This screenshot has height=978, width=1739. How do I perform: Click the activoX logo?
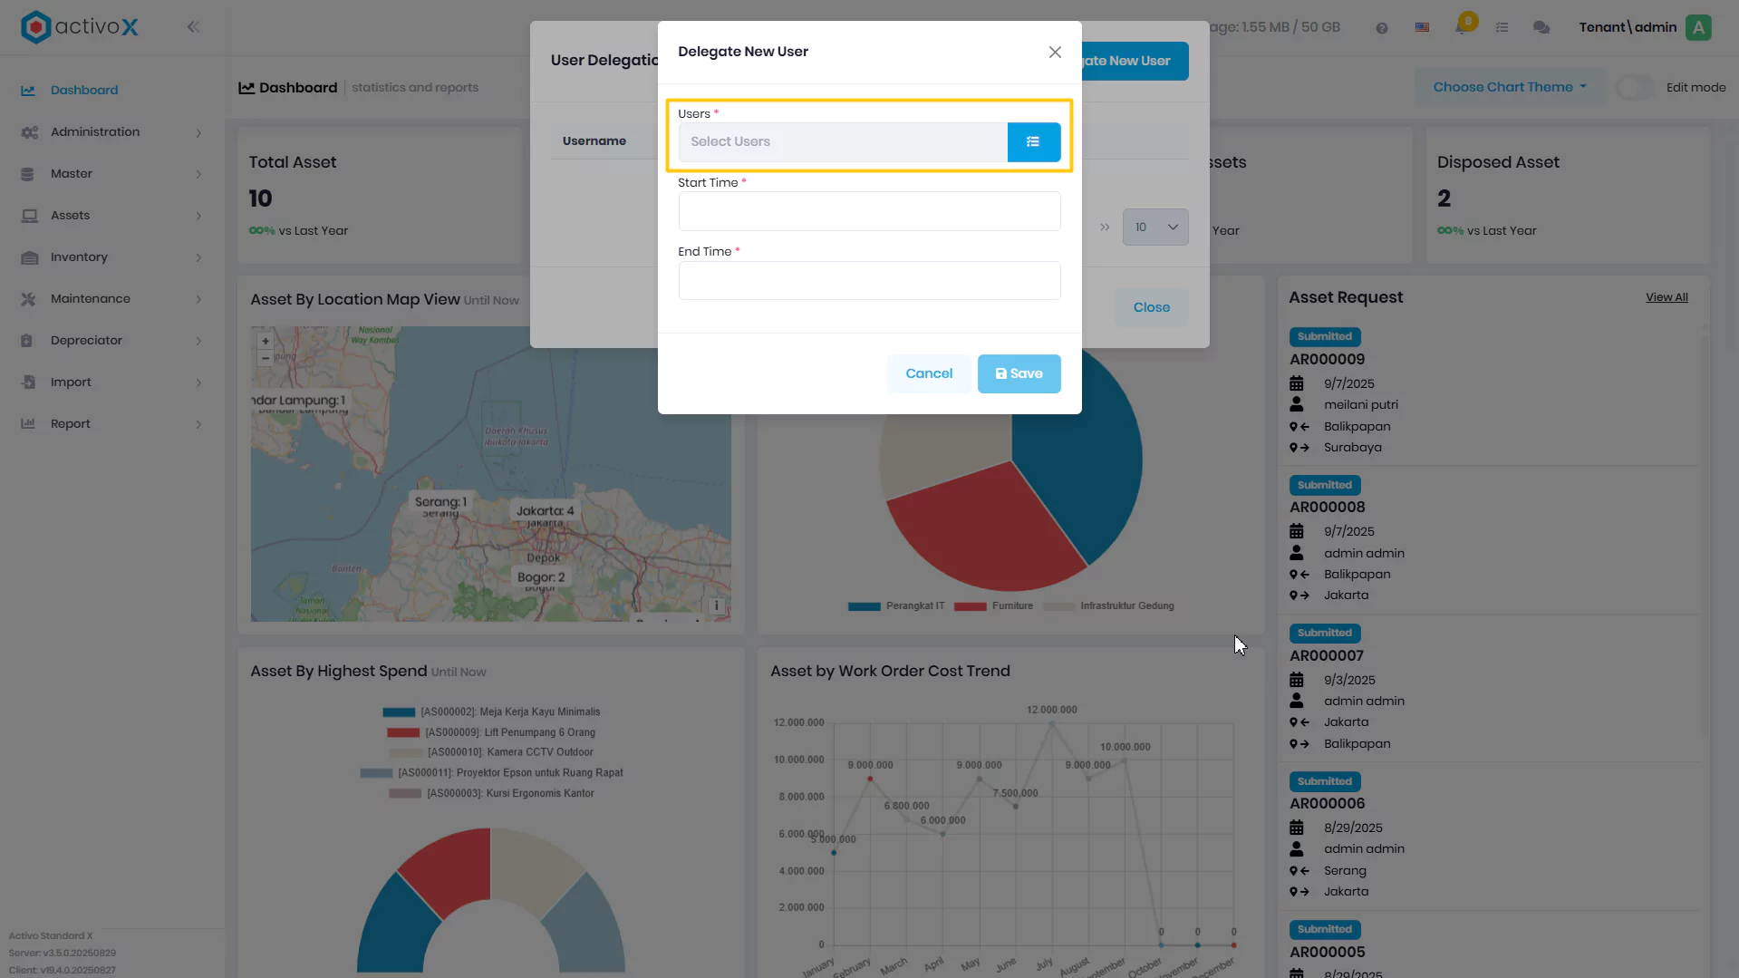click(x=80, y=27)
